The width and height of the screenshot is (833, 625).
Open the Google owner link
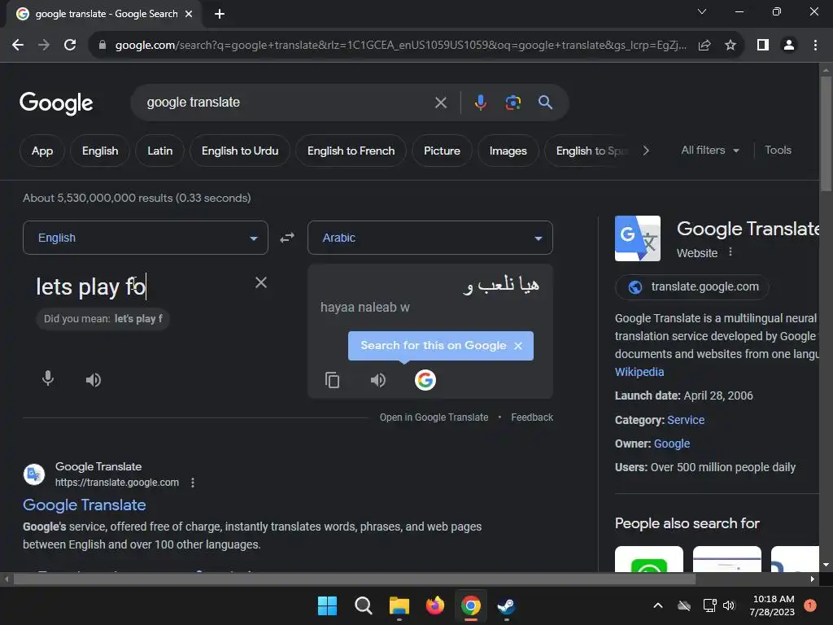671,444
